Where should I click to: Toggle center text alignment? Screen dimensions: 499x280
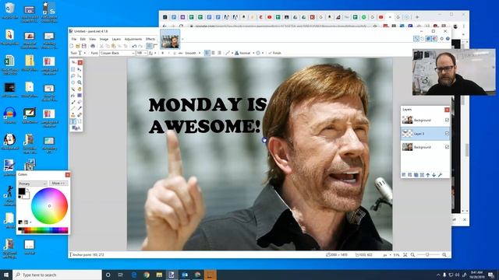[213, 53]
